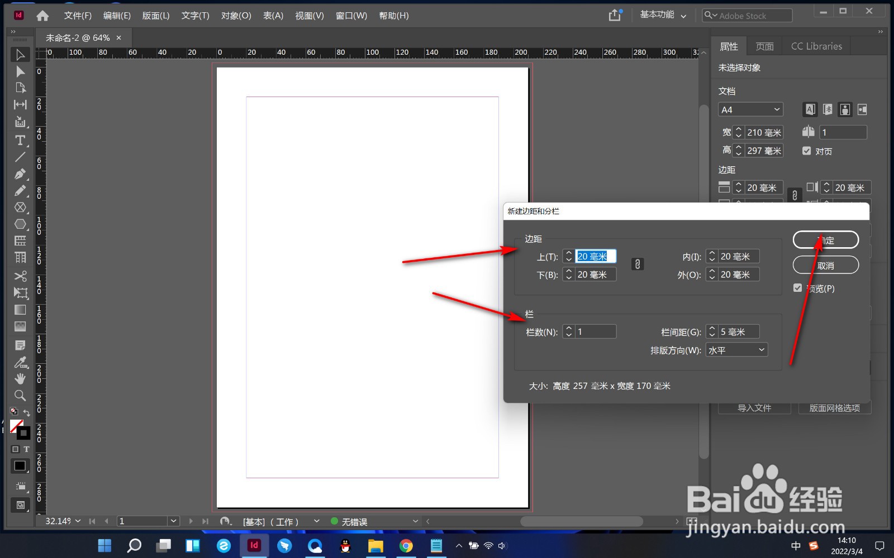Select the Line tool
This screenshot has width=894, height=558.
[20, 157]
